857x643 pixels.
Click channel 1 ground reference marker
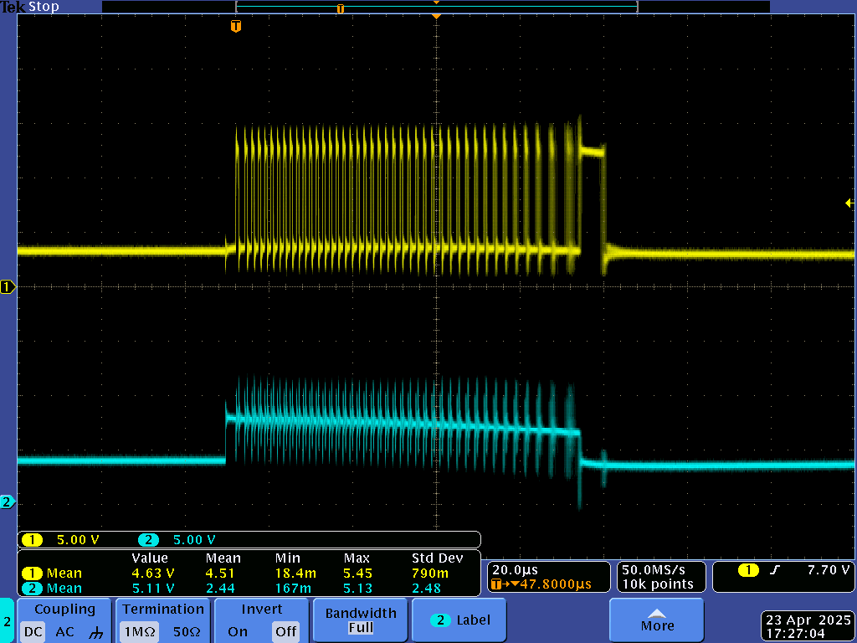click(8, 287)
